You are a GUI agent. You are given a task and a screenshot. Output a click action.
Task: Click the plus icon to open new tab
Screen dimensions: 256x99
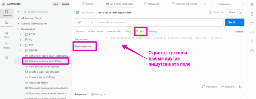coord(204,4)
